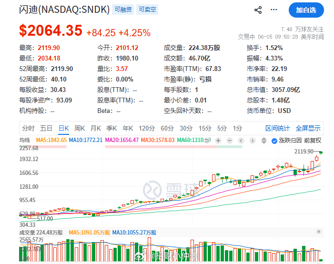
Task: Open the 均线 indicator settings
Action: [x=25, y=140]
